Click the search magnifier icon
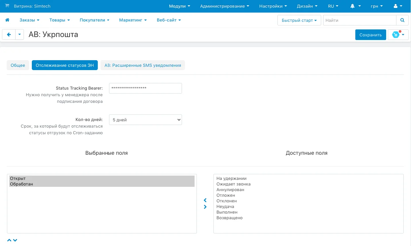Screen dimensions: 411x246 [402, 20]
